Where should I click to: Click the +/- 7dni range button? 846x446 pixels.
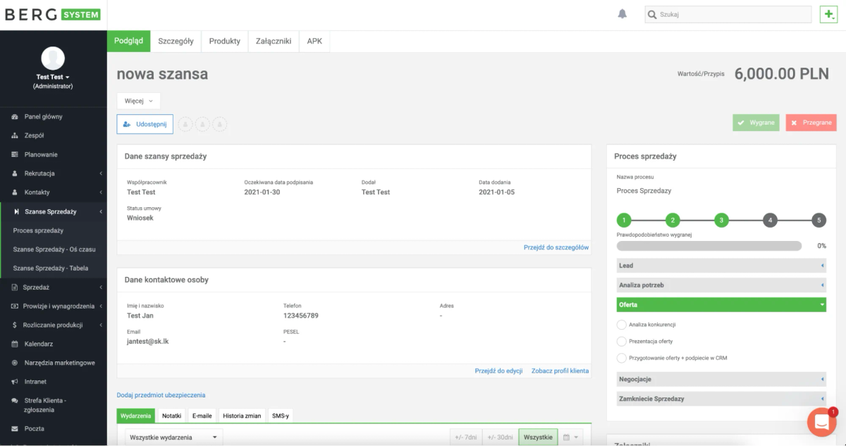coord(466,438)
